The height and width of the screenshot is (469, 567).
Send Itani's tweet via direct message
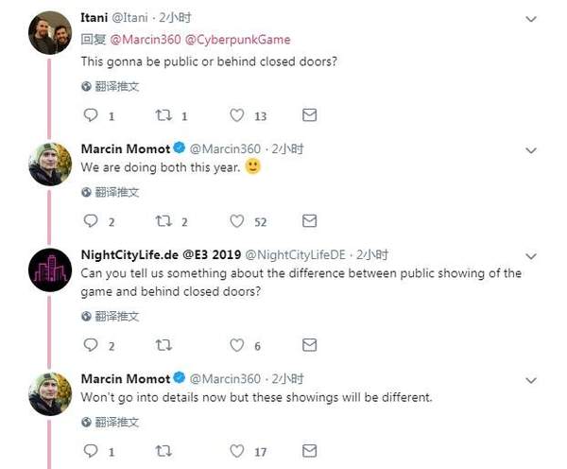(x=309, y=115)
